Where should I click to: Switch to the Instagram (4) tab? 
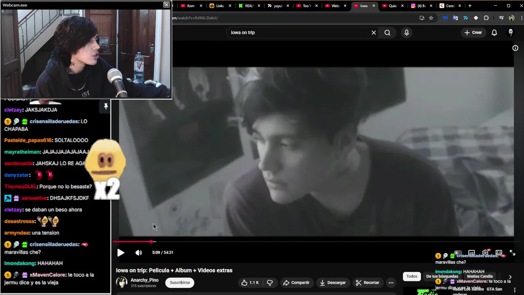422,6
